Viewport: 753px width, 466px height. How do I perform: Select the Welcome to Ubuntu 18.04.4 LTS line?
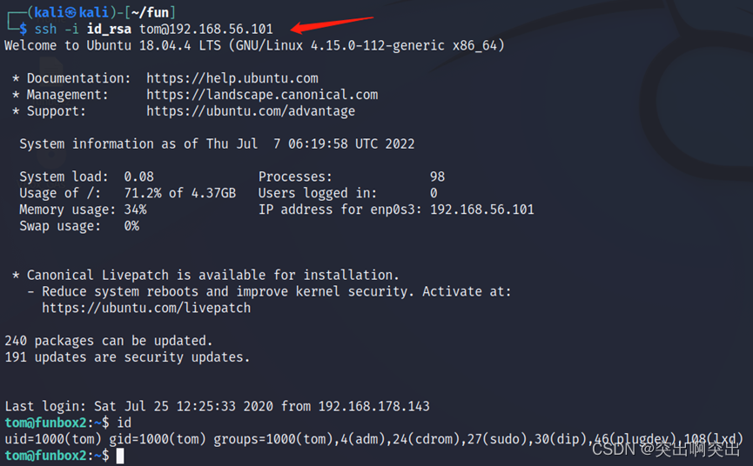pyautogui.click(x=254, y=45)
